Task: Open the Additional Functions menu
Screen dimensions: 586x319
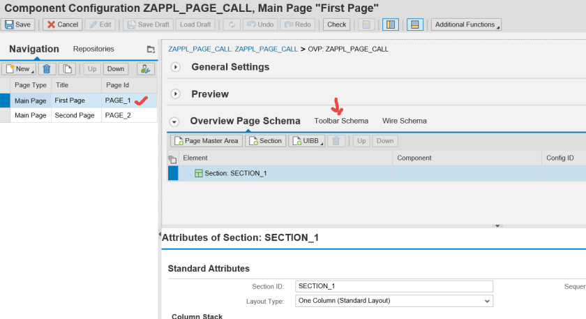Action: (465, 24)
